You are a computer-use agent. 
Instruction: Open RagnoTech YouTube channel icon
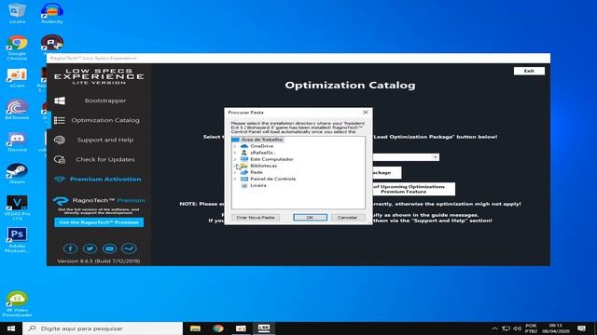point(110,248)
